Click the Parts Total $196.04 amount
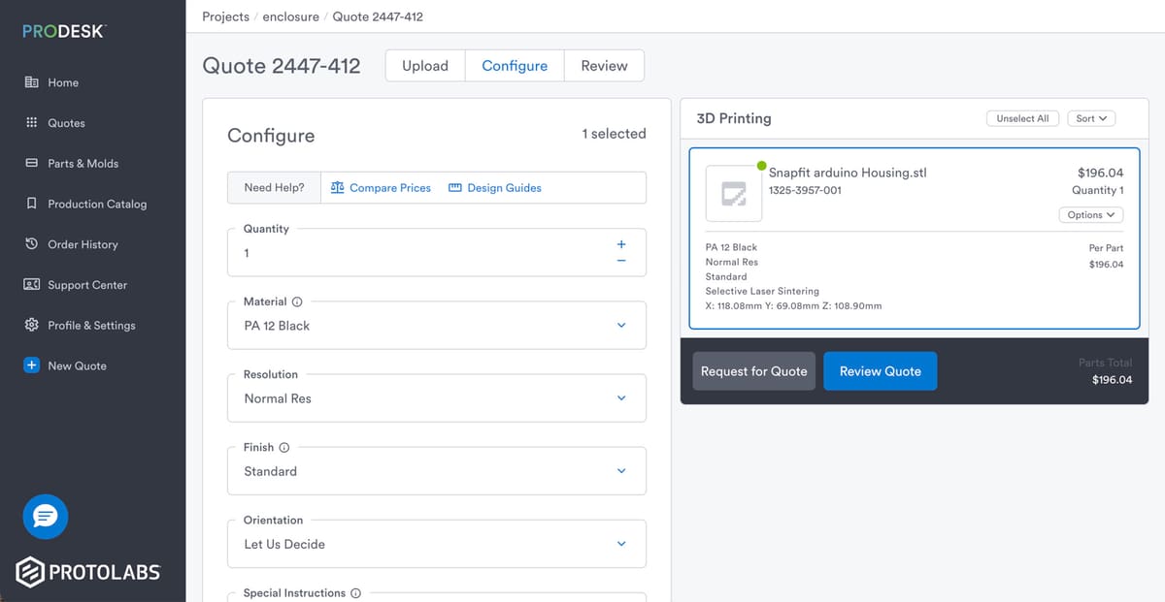The height and width of the screenshot is (602, 1165). tap(1112, 380)
